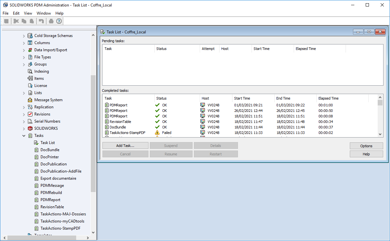This screenshot has width=390, height=241.
Task: Expand the Data Import/Export node
Action: [x=24, y=50]
